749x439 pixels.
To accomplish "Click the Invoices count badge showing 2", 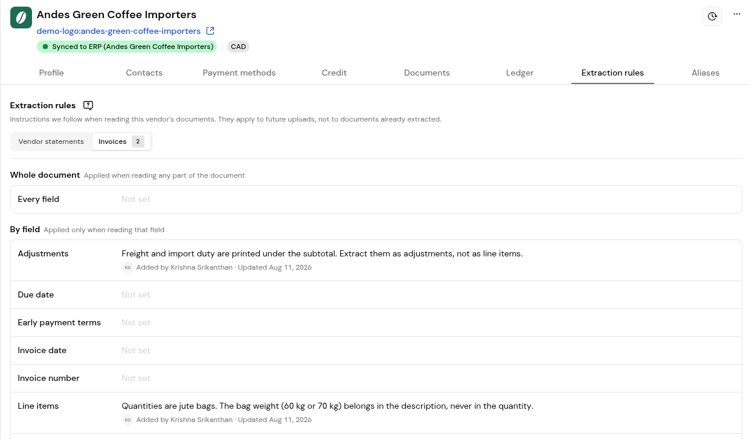I will pos(138,141).
